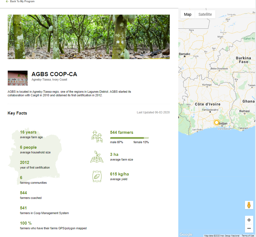Open the map Terms of Use link
This screenshot has height=237, width=256.
point(248,236)
